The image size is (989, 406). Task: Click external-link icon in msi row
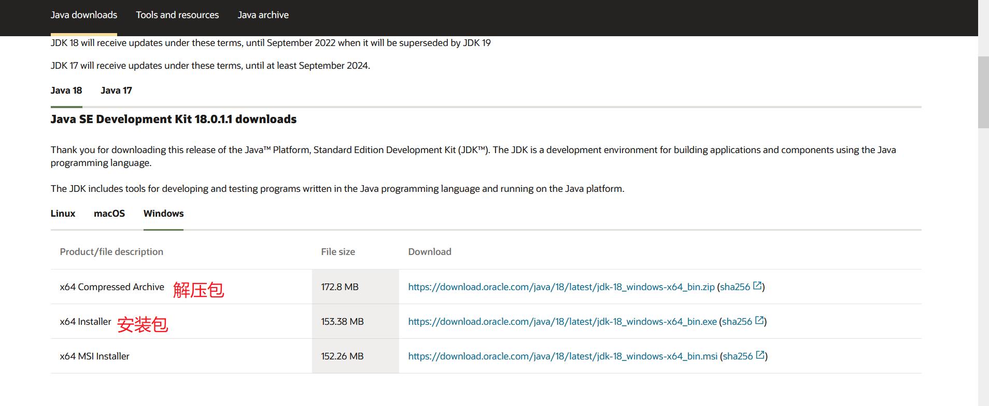tap(760, 355)
